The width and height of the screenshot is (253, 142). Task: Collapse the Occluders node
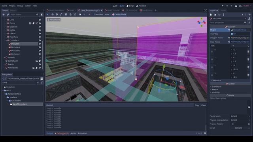(6, 40)
